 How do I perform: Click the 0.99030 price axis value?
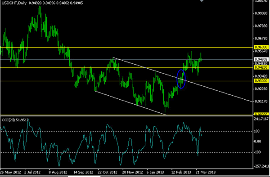(261, 13)
